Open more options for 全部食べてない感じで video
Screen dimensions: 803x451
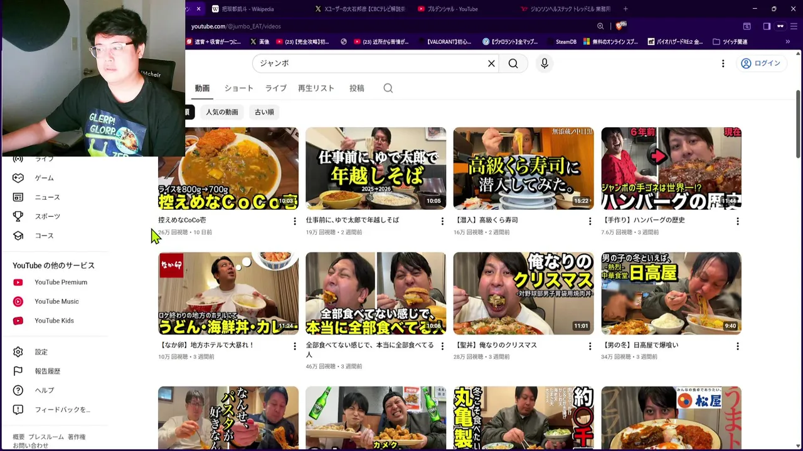(442, 346)
